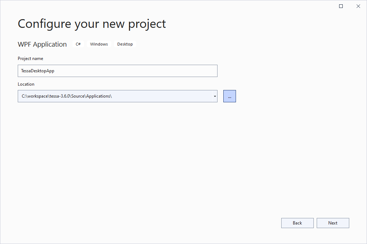This screenshot has height=244, width=367.
Task: Open folder browser with the "..." button
Action: (229, 96)
